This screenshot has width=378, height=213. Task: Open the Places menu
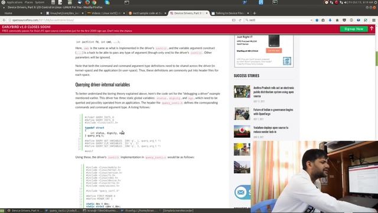(28, 2)
